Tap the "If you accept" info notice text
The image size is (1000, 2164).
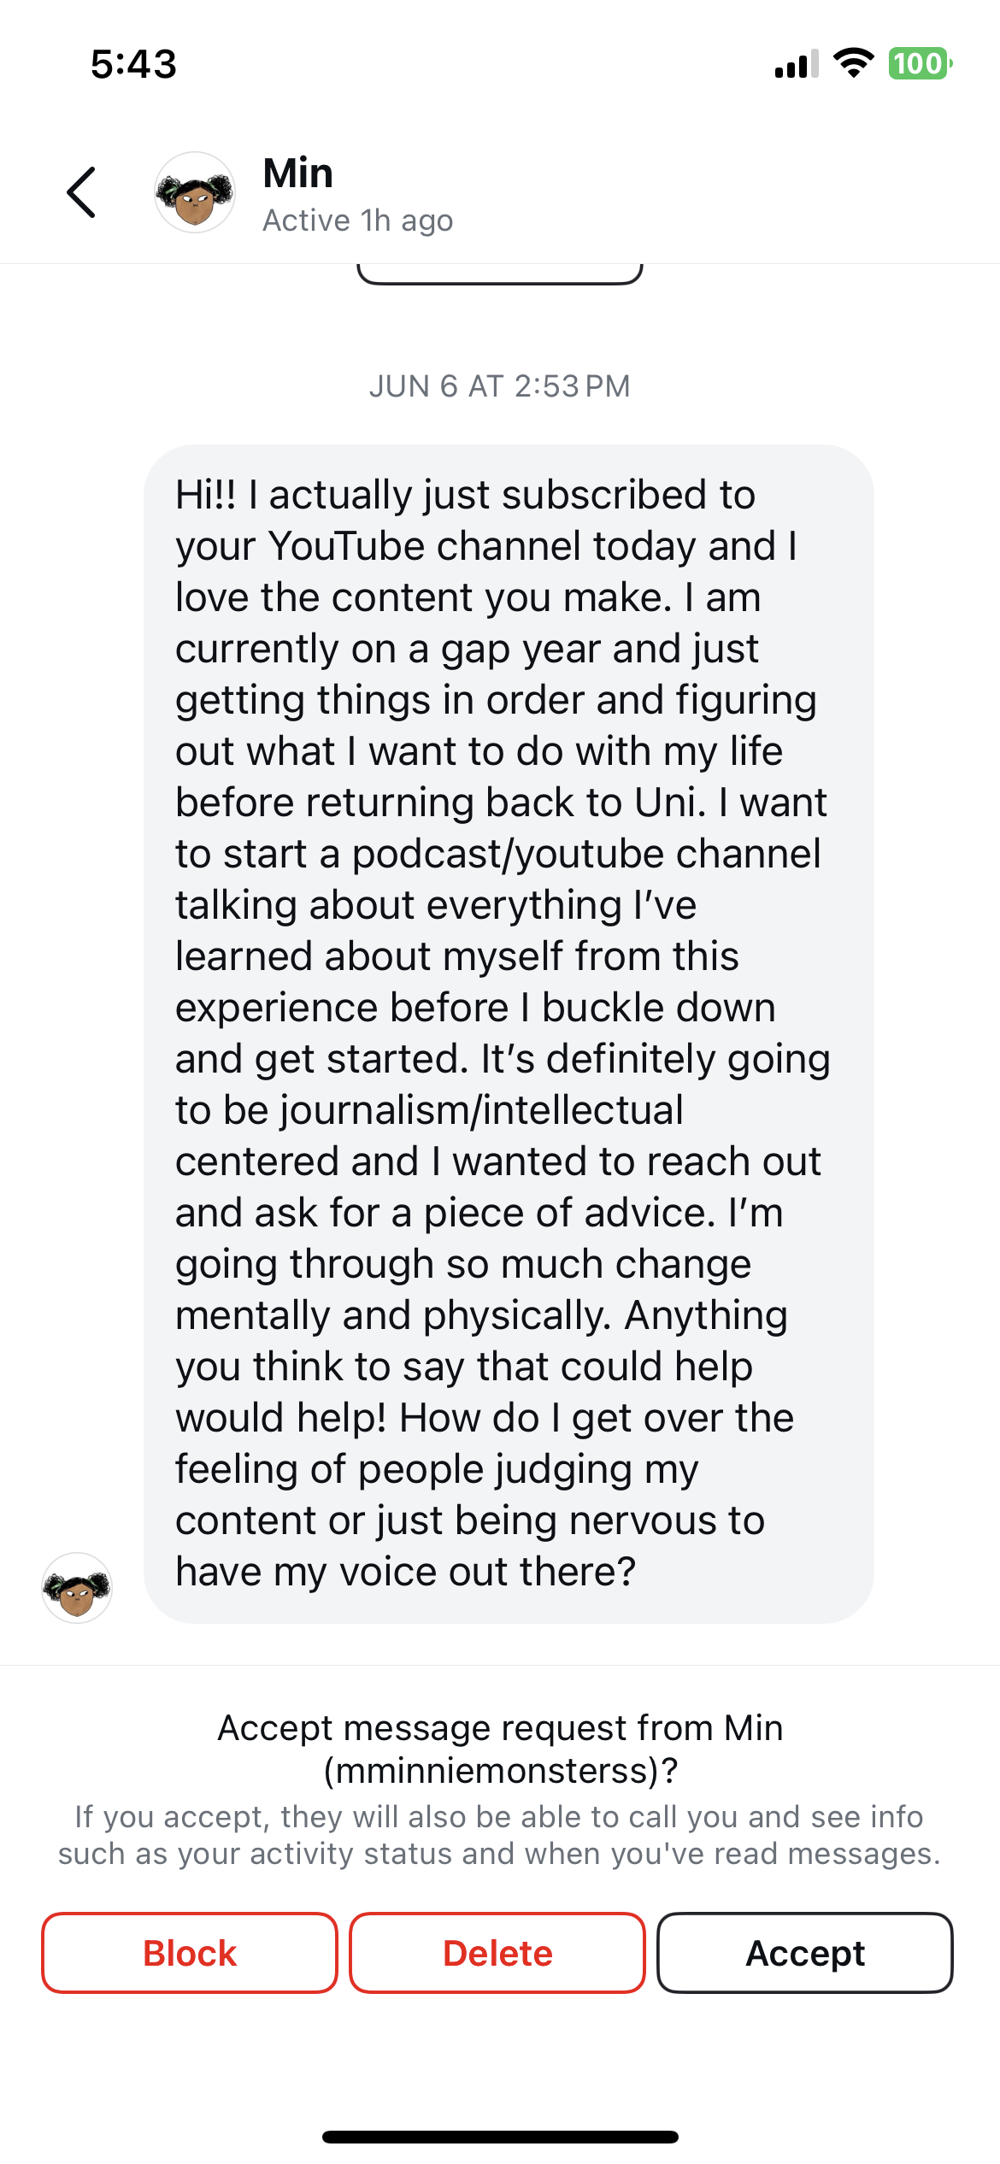tap(500, 1835)
